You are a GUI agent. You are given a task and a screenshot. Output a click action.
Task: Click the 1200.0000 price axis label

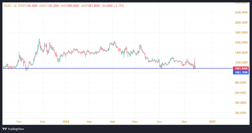241,62
